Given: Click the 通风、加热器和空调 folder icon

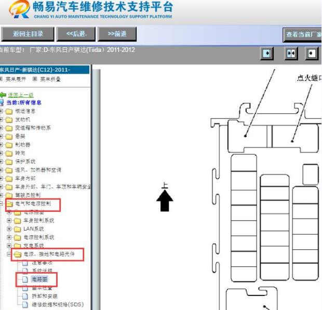Looking at the screenshot, I should [9, 170].
